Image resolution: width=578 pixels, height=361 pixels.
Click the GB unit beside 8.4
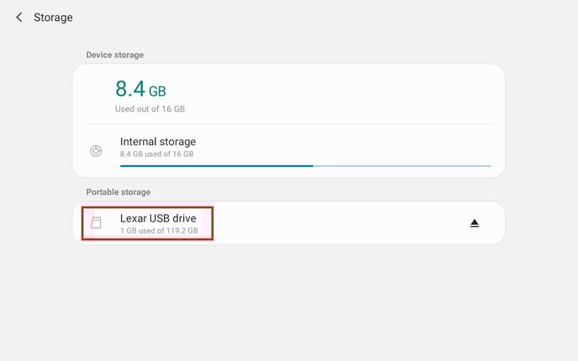coord(158,92)
